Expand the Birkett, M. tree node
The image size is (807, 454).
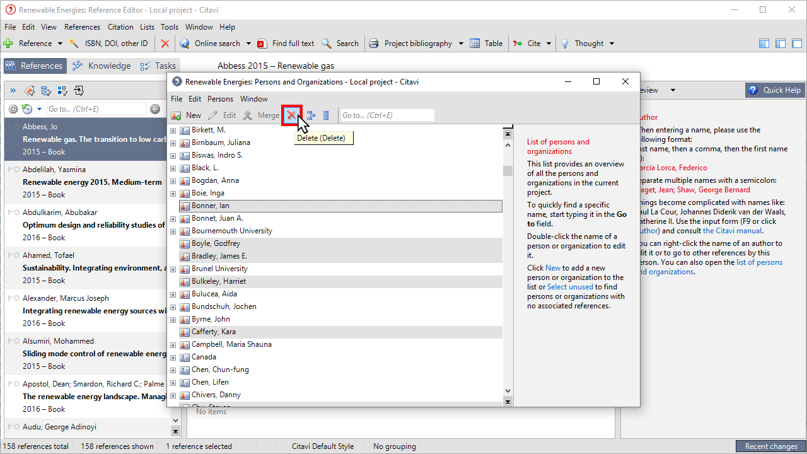[173, 130]
